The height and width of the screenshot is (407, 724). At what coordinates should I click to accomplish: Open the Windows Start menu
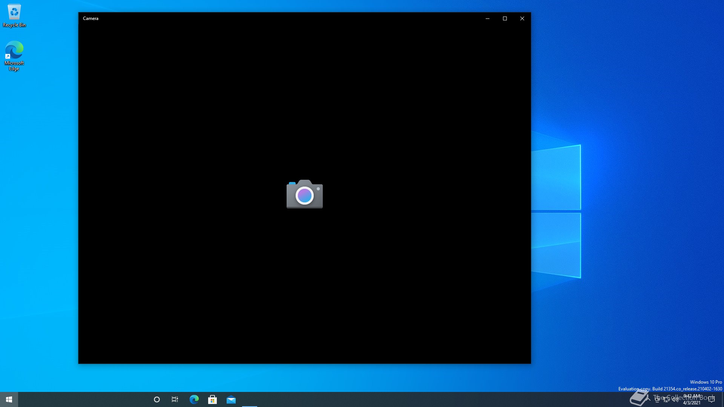pyautogui.click(x=9, y=399)
